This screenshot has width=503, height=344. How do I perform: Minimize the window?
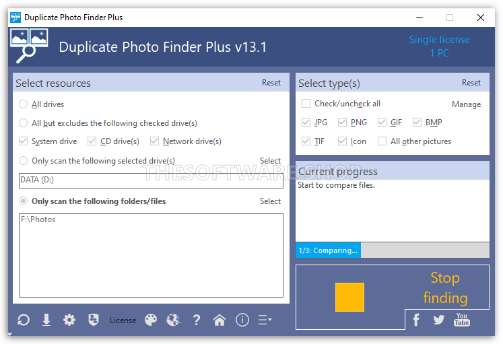420,18
